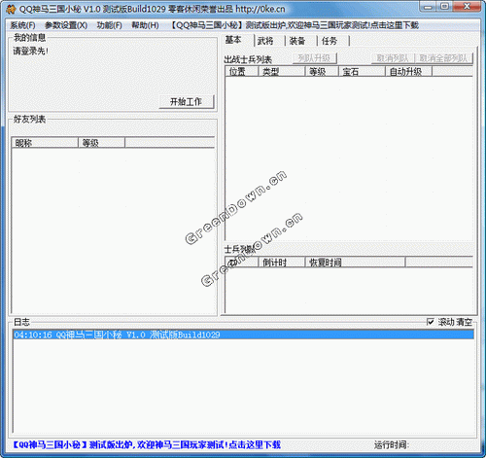
Task: Click the 昵称 column header in friend list
Action: (x=45, y=143)
